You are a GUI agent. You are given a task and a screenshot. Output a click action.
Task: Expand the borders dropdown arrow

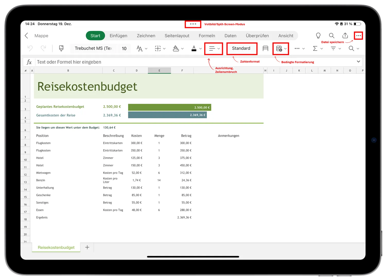click(165, 48)
